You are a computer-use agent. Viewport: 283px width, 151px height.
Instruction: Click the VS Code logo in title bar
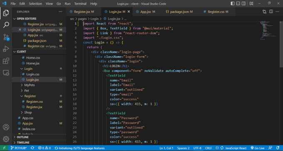[x=4, y=3]
